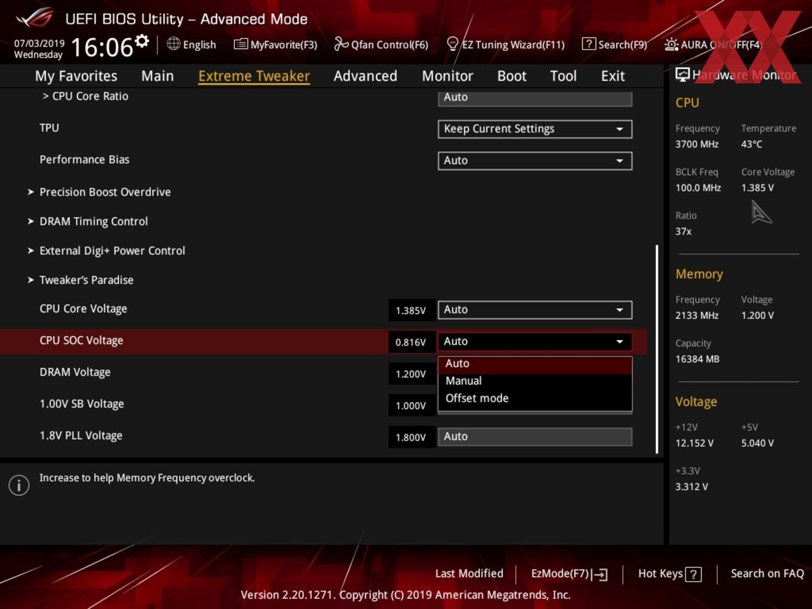Select the CPU SOC Voltage row label

(x=81, y=340)
